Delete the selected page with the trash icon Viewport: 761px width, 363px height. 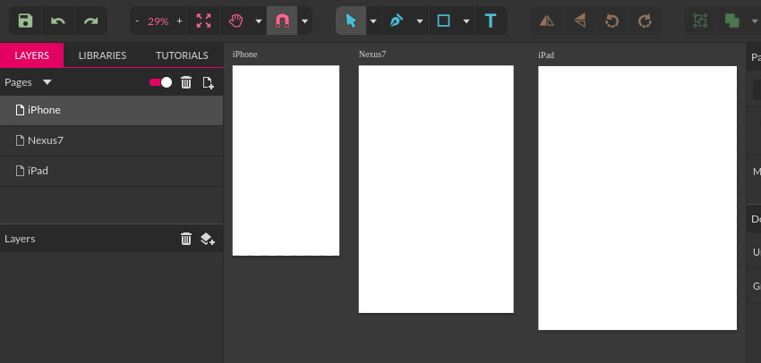(x=186, y=82)
